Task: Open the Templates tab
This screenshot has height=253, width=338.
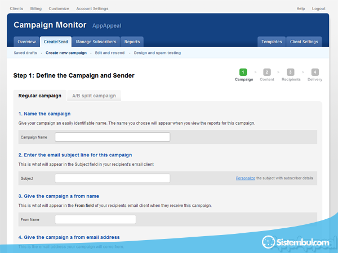Action: click(x=272, y=42)
